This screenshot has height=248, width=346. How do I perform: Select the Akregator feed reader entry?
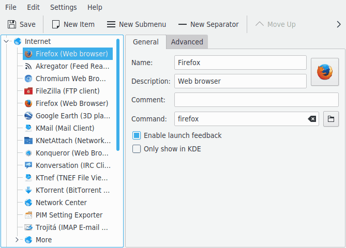coord(72,66)
